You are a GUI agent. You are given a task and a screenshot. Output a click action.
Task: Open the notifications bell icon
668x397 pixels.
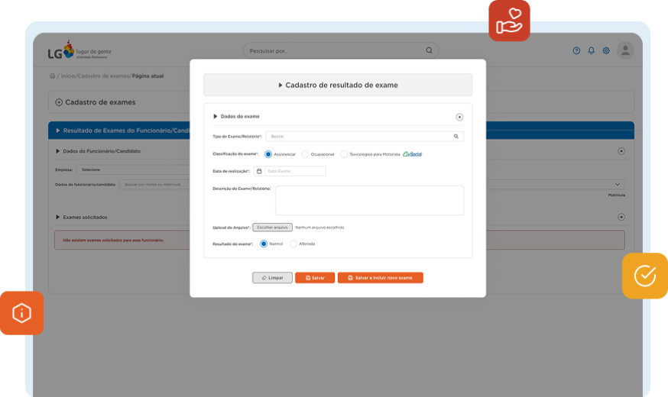click(591, 50)
